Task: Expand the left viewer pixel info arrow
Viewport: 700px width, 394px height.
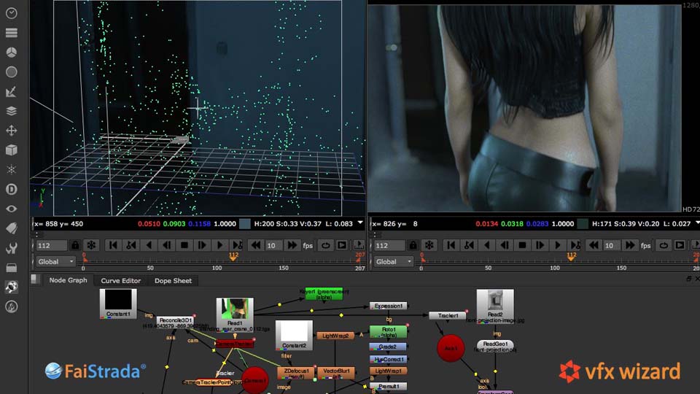Action: [x=359, y=224]
